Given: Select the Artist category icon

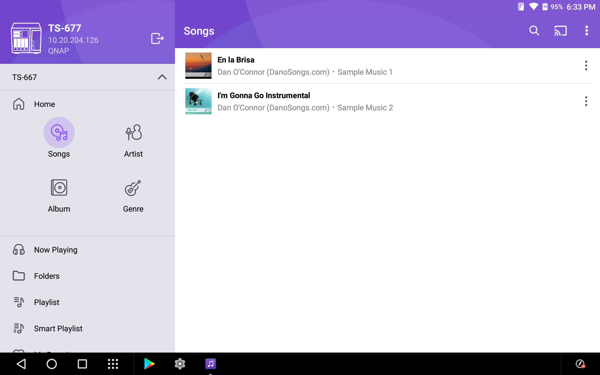Looking at the screenshot, I should pos(133,132).
